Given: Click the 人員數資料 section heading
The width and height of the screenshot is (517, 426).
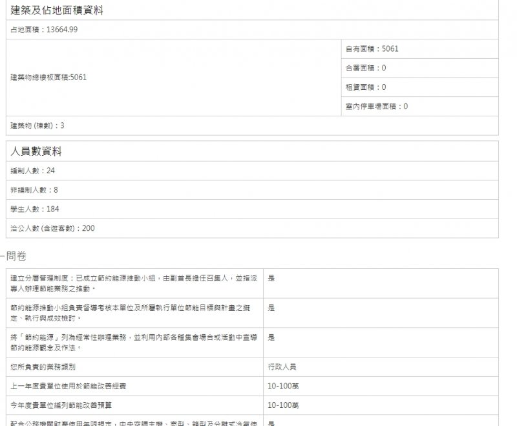Looking at the screenshot, I should coord(36,151).
